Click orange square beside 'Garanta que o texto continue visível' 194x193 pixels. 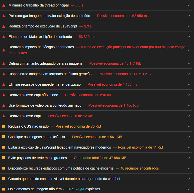[x=3, y=179]
